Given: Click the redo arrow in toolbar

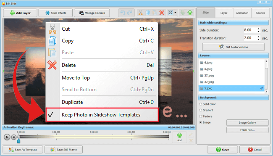Looking at the screenshot, I should [130, 13].
